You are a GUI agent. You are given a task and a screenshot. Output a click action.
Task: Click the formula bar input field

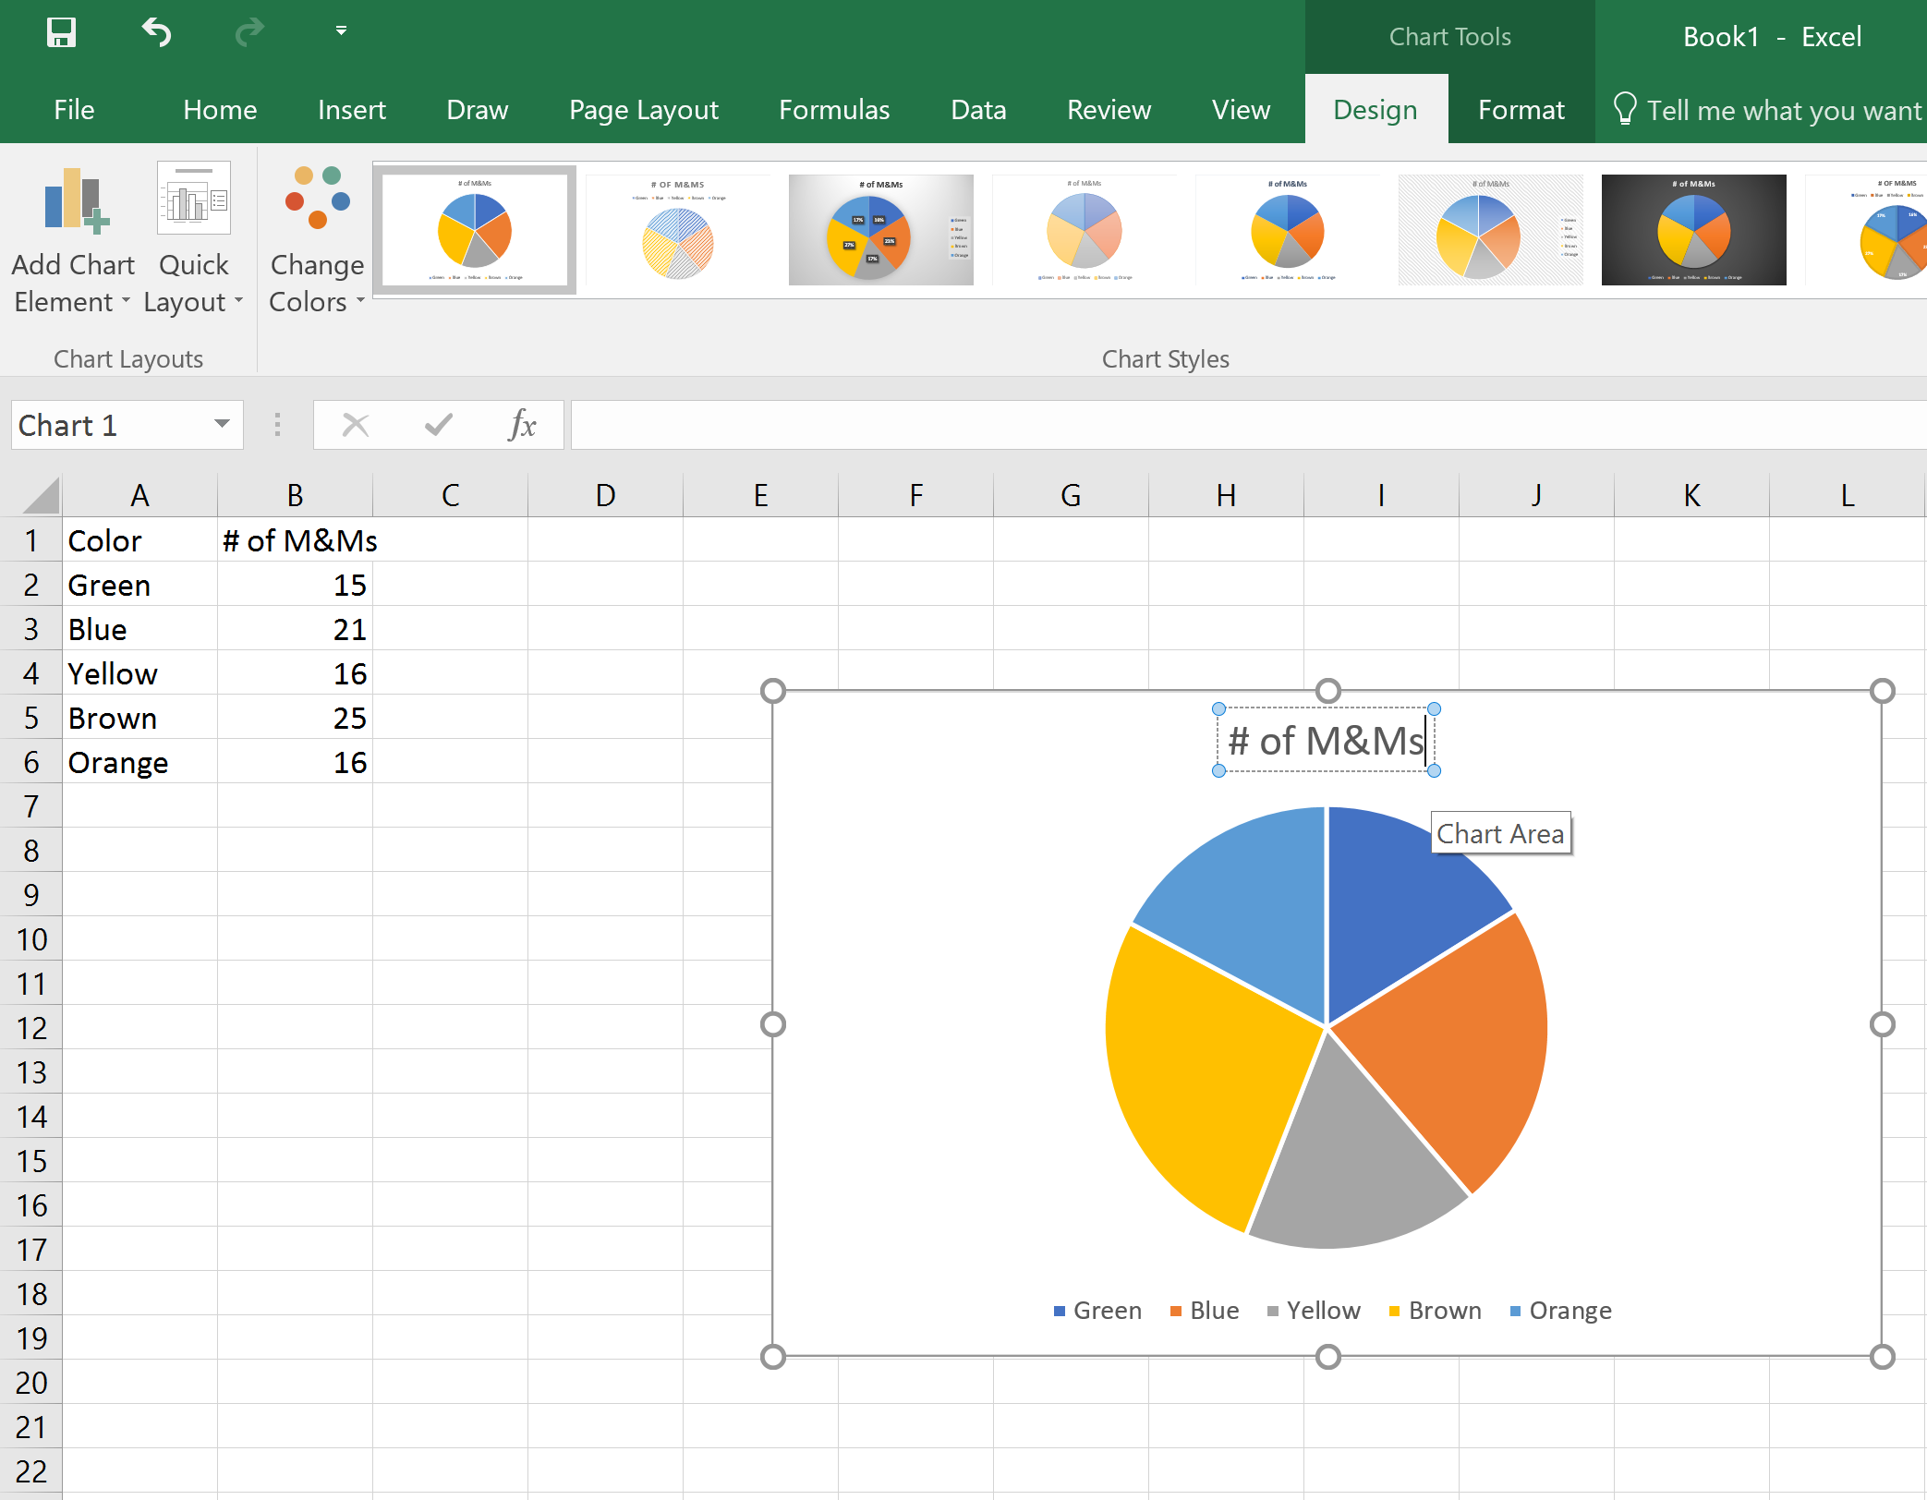(1247, 425)
